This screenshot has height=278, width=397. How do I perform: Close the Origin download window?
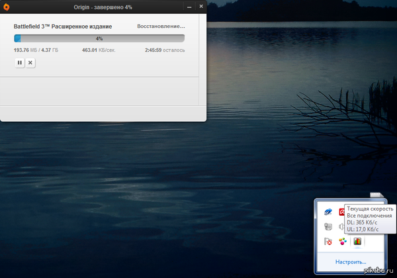pyautogui.click(x=200, y=6)
